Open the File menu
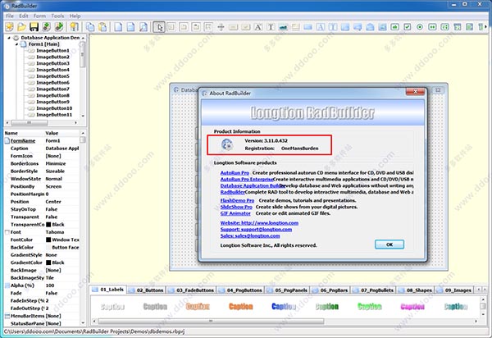 pyautogui.click(x=10, y=16)
